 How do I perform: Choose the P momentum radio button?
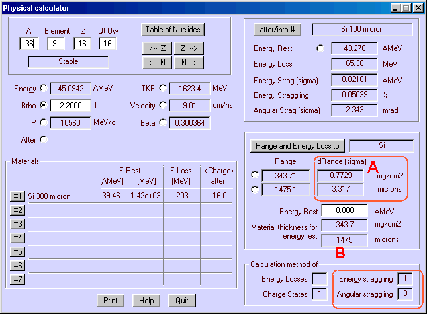(x=44, y=122)
